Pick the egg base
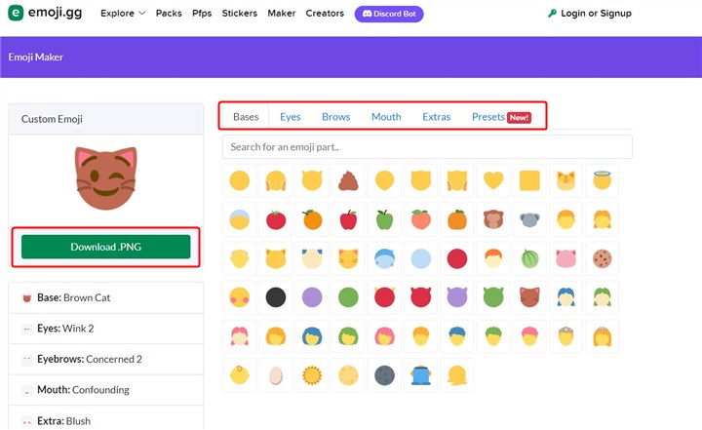Viewport: 702px width, 430px height. click(275, 374)
